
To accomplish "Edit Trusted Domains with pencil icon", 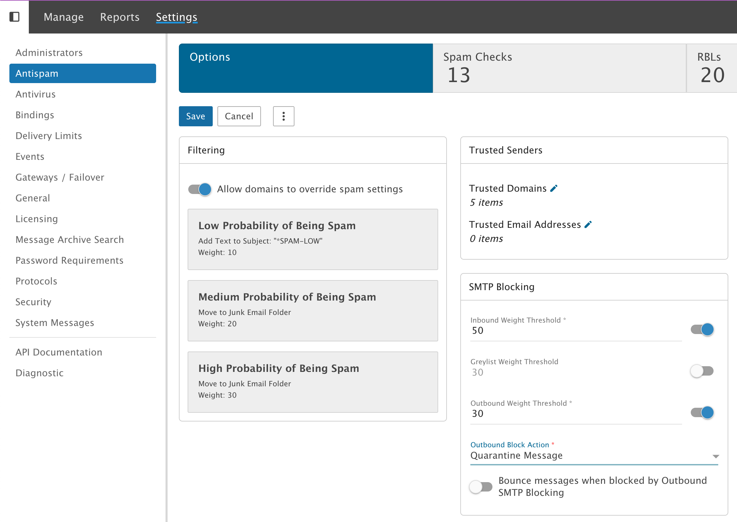I will pos(554,188).
